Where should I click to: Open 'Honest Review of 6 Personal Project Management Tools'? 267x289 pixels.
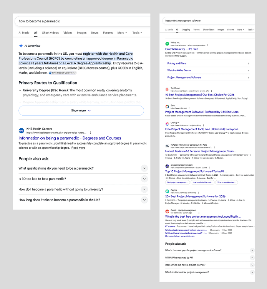201,151
